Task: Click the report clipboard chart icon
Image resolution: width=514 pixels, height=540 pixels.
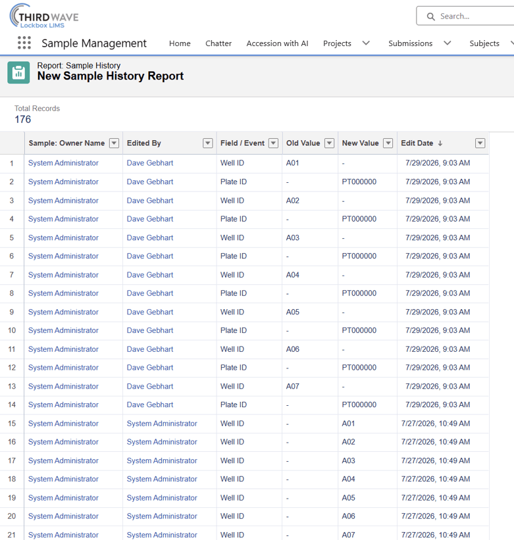Action: (x=18, y=72)
